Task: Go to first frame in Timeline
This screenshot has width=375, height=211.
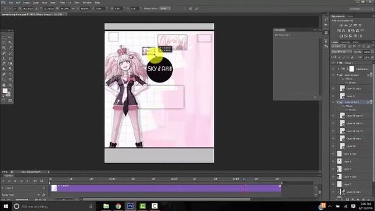Action: (4, 181)
